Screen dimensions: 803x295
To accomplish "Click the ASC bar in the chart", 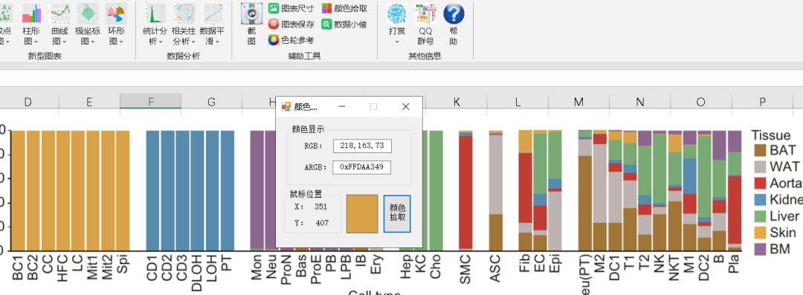I will click(x=496, y=190).
